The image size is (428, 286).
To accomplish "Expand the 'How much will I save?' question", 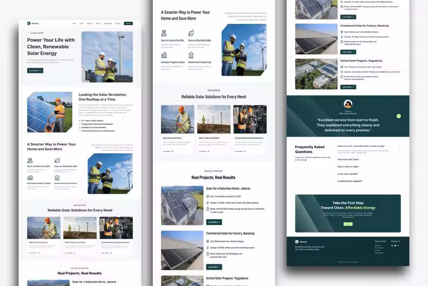I will pos(369,160).
